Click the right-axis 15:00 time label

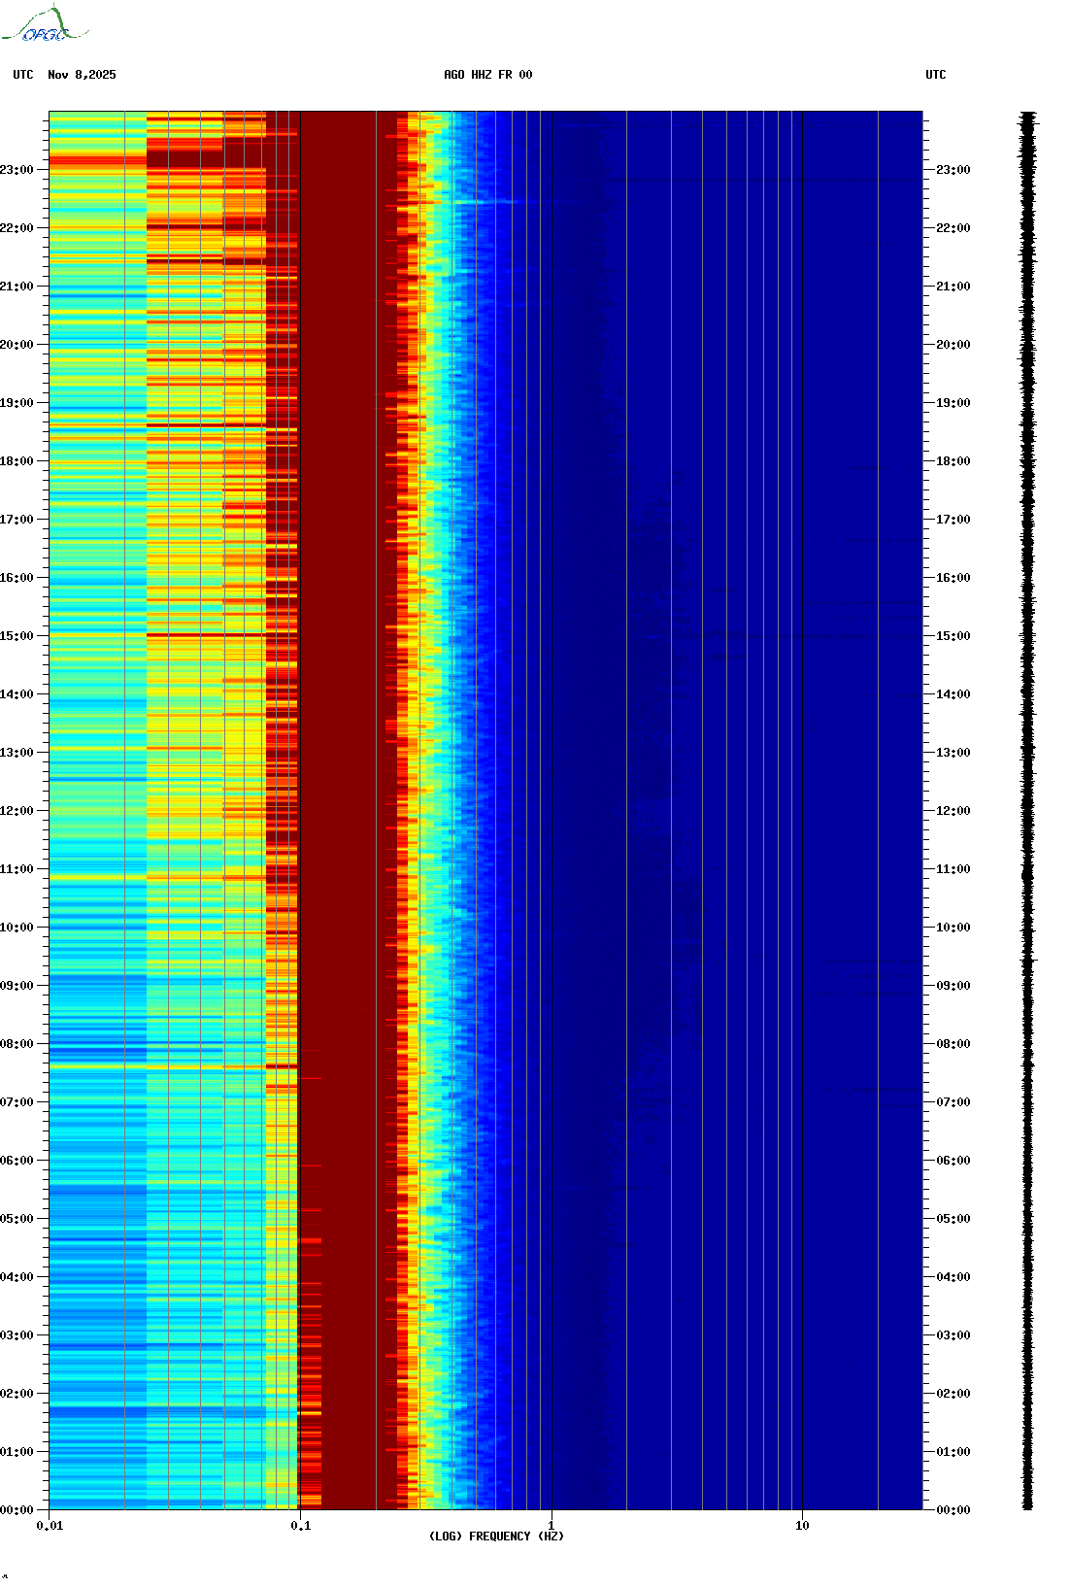[x=953, y=636]
